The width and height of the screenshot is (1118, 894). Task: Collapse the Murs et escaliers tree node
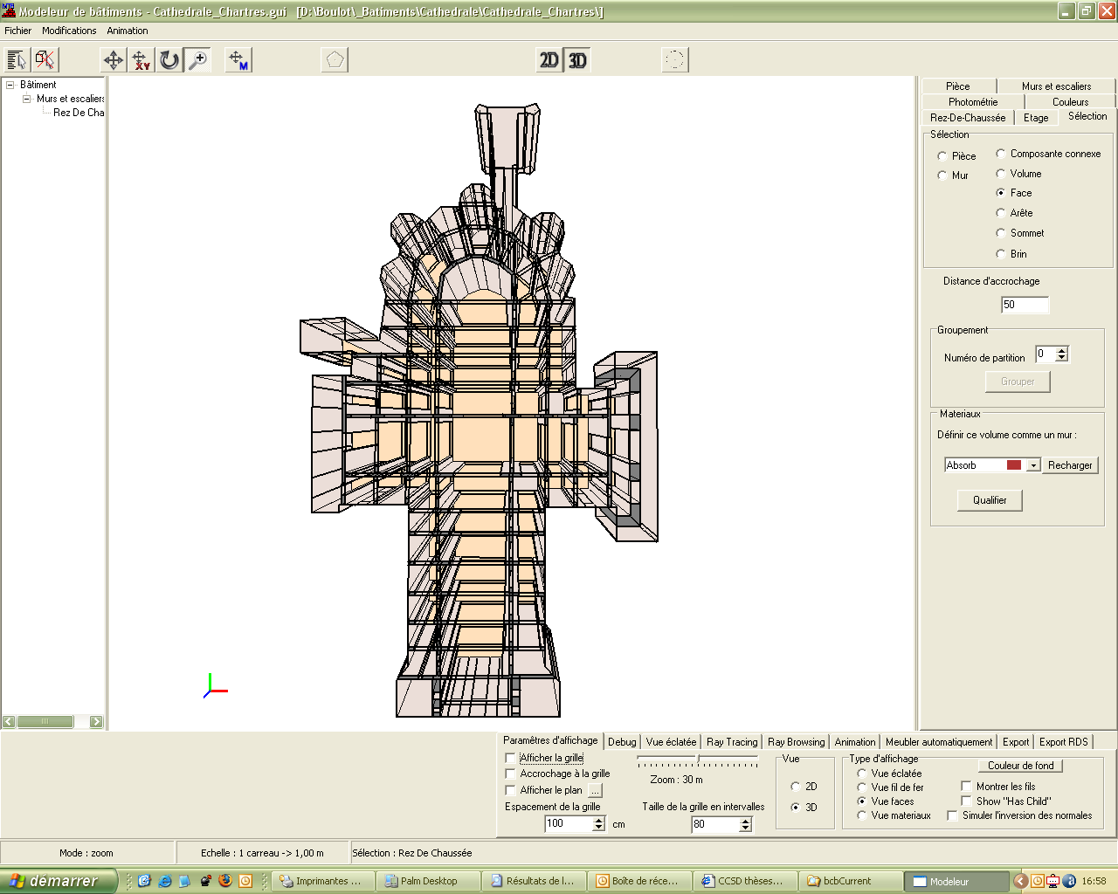tap(26, 99)
